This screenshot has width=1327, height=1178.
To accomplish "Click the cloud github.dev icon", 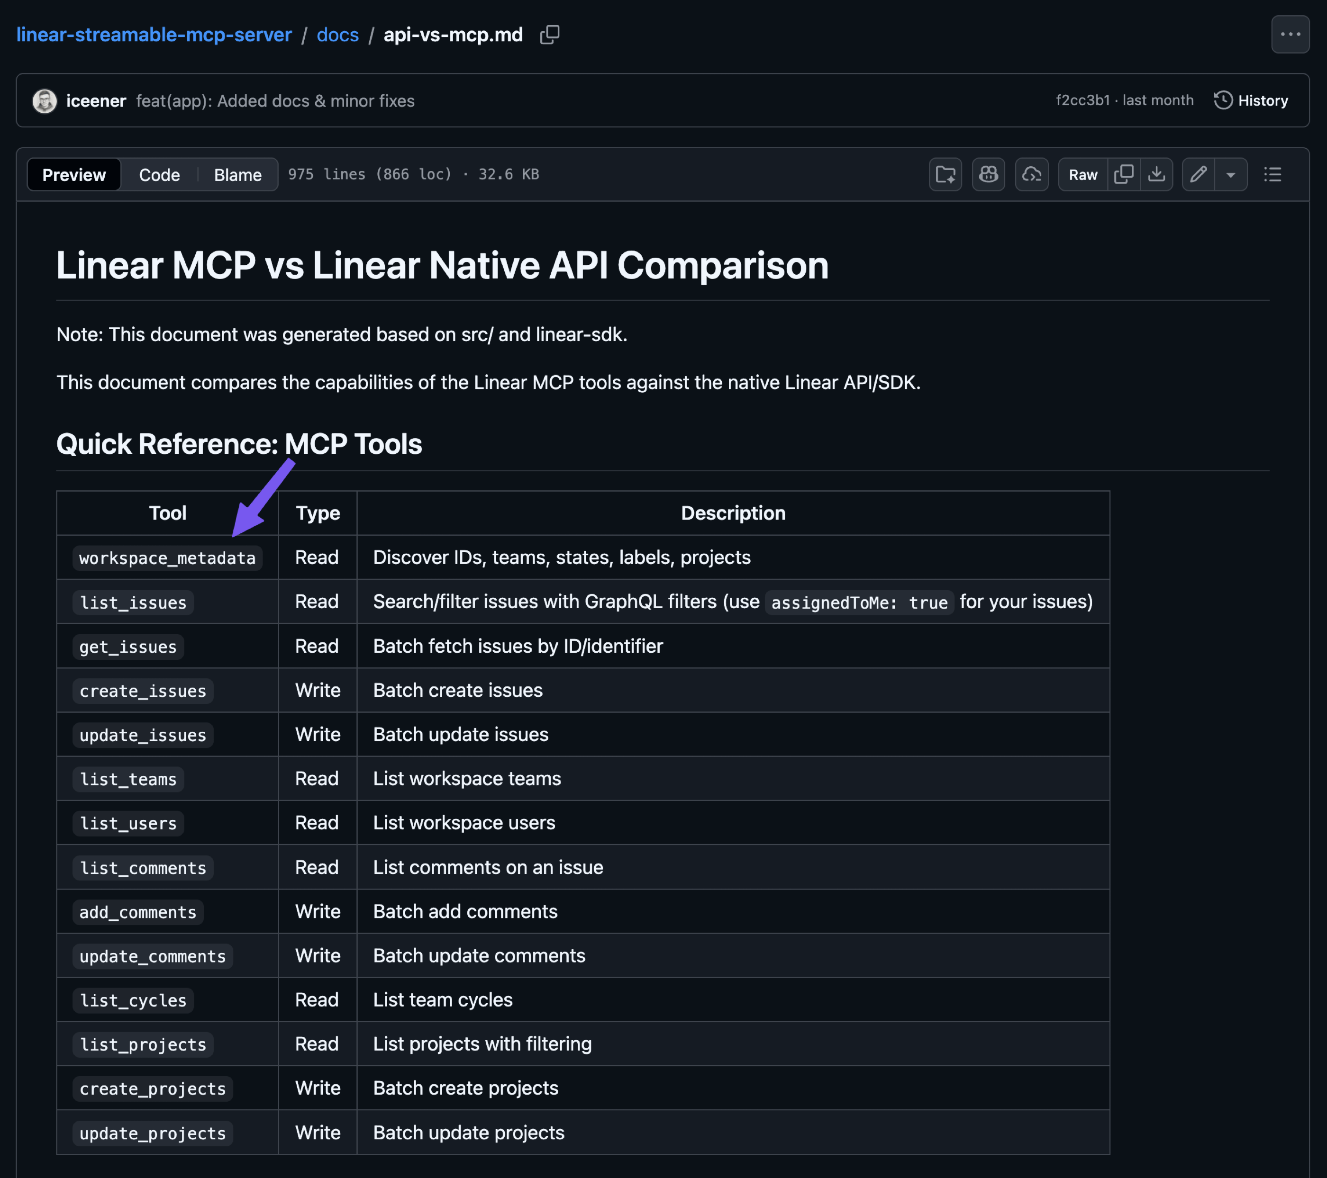I will [x=1031, y=174].
